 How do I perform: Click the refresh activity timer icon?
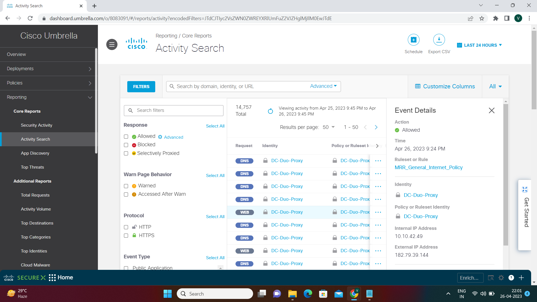(x=270, y=111)
